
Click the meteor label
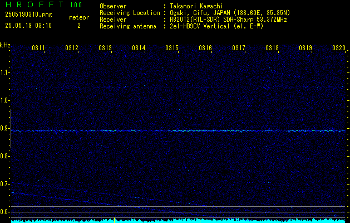(x=79, y=17)
